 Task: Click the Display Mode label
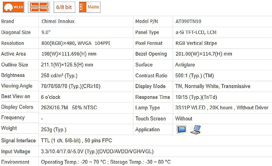click(150, 86)
